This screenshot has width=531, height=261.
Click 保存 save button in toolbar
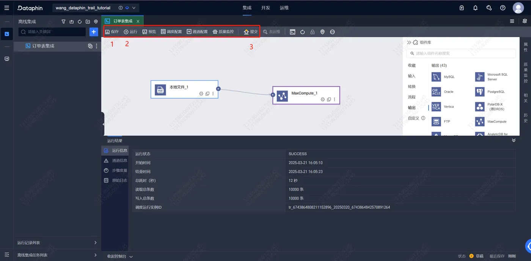coord(112,32)
